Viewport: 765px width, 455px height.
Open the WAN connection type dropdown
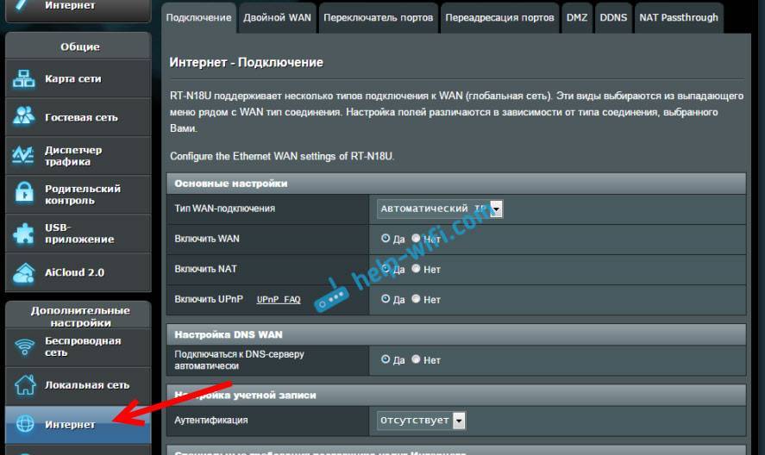click(440, 209)
